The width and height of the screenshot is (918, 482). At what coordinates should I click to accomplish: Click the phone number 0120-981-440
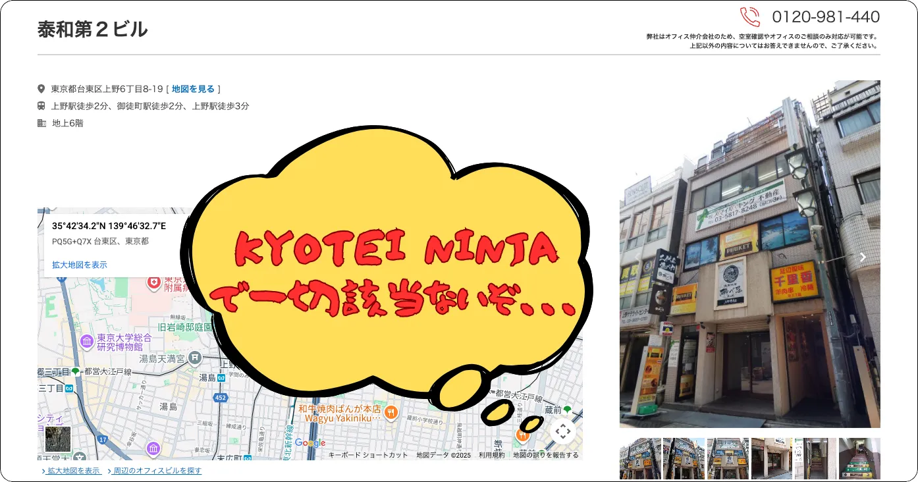tap(826, 16)
